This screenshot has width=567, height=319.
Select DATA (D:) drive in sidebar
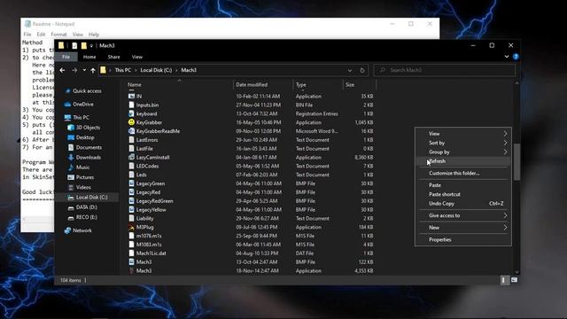click(x=87, y=207)
